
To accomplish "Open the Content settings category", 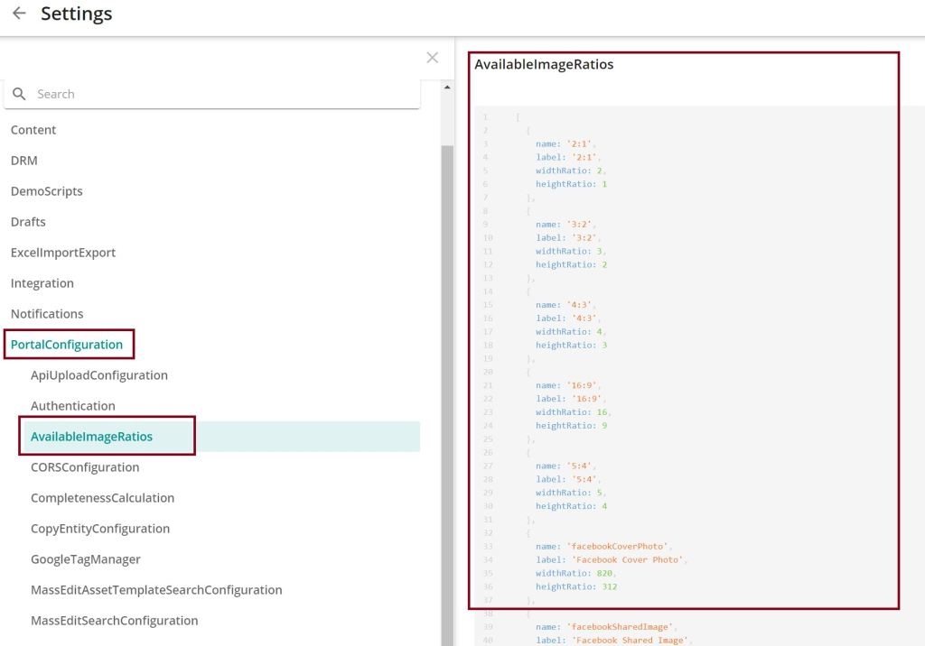I will pos(33,130).
